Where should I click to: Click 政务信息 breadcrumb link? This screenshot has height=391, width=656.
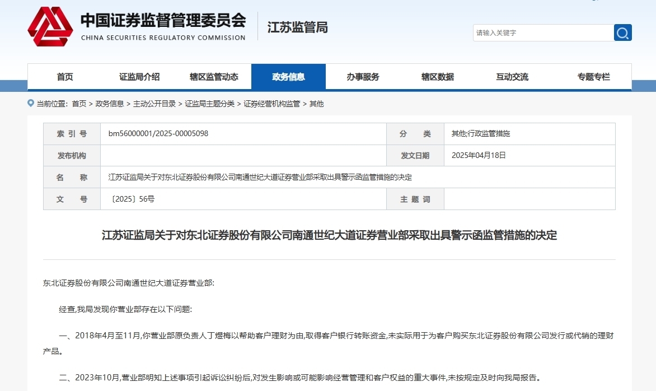[110, 104]
